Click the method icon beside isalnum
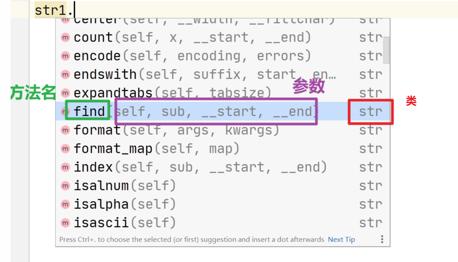This screenshot has width=458, height=262. (x=65, y=186)
